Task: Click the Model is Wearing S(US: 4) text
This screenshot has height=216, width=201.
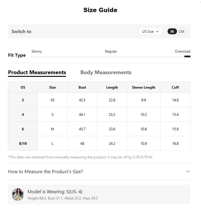Action: 55,192
